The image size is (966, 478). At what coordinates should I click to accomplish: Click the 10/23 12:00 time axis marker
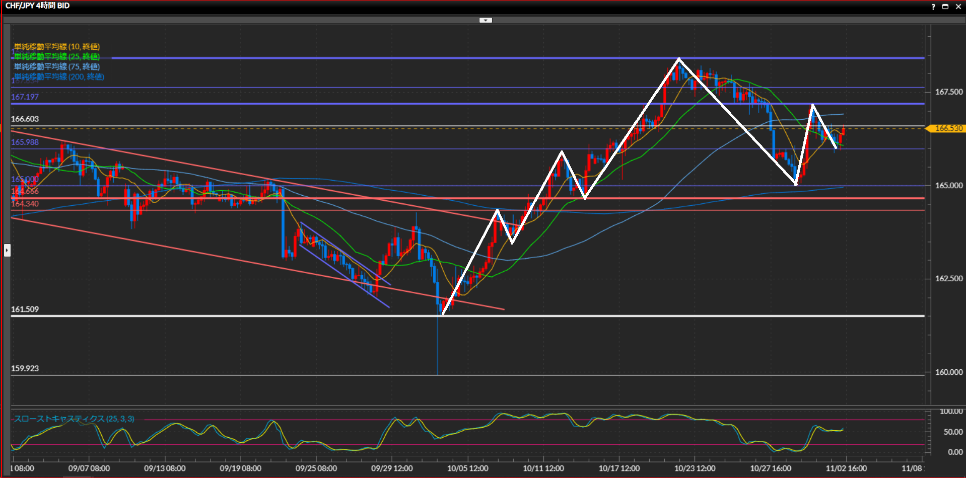click(695, 468)
